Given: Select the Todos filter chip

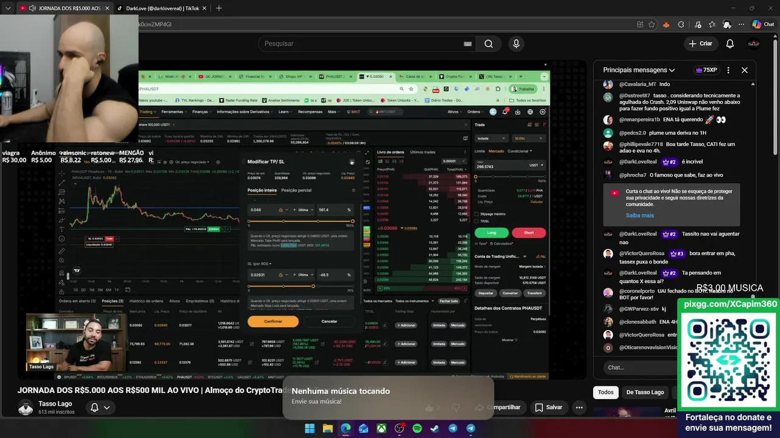Looking at the screenshot, I should tap(606, 392).
